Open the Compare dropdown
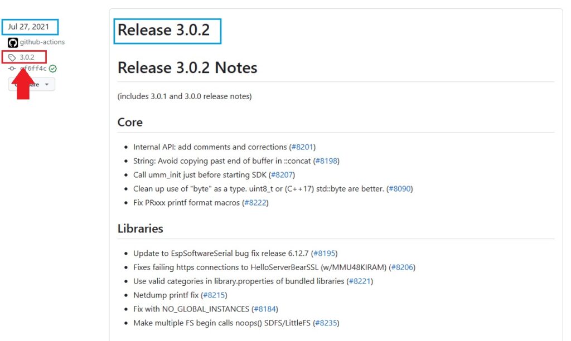The width and height of the screenshot is (571, 341). pos(31,84)
